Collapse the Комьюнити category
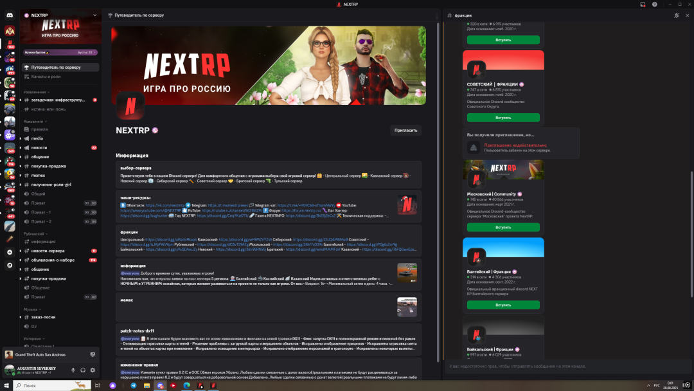This screenshot has height=391, width=694. [x=35, y=122]
